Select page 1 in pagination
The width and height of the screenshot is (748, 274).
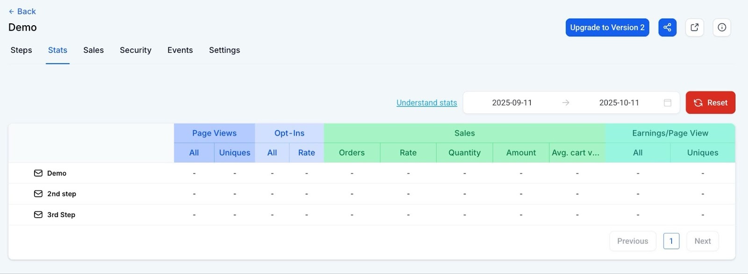pos(671,241)
